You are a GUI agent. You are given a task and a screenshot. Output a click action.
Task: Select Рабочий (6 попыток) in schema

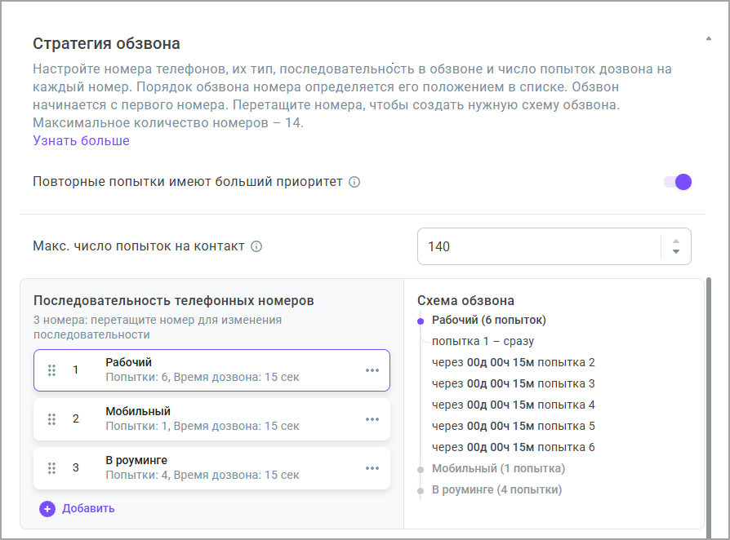pyautogui.click(x=488, y=320)
